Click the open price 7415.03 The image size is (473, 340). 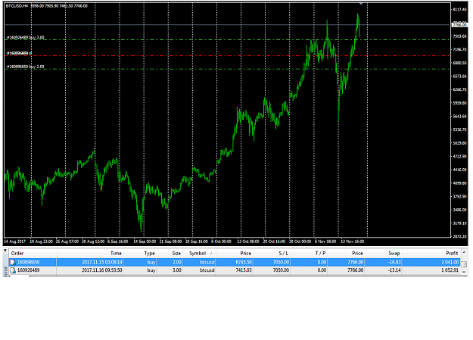(x=244, y=270)
